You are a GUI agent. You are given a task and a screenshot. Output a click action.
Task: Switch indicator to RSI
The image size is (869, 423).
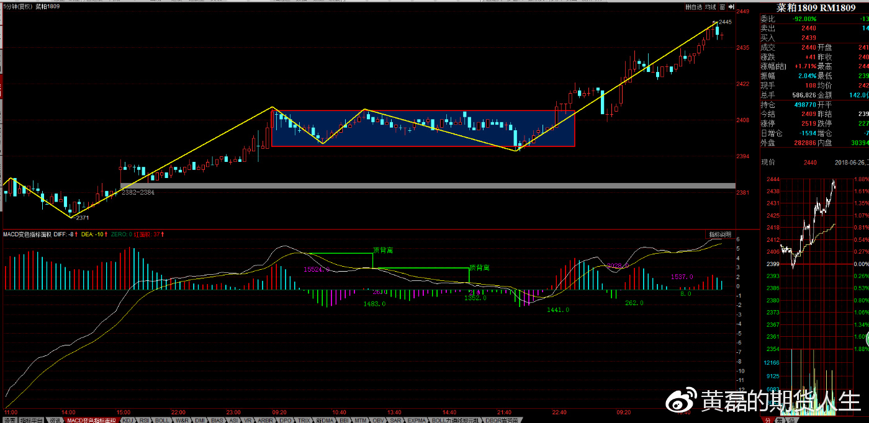click(x=144, y=420)
